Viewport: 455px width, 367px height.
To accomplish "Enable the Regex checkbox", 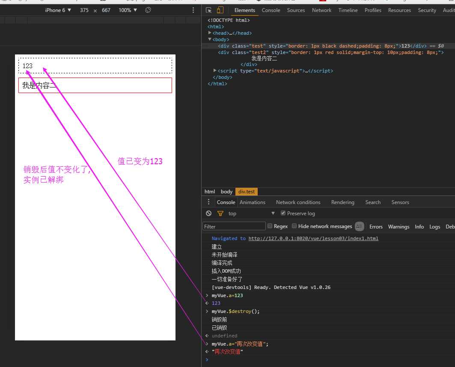I will [x=270, y=226].
